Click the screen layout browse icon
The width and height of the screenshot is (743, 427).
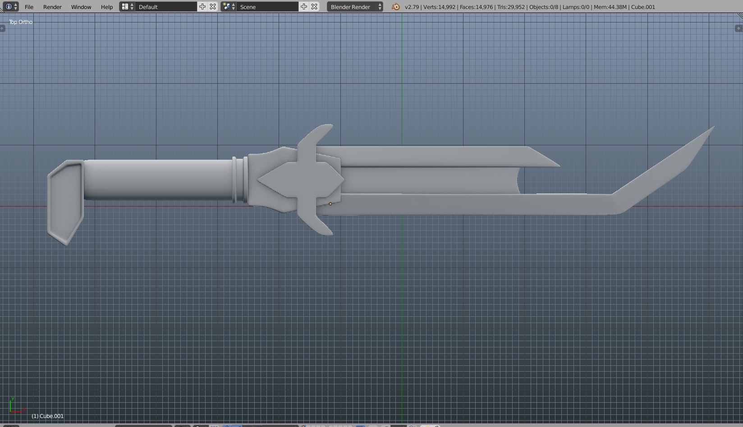(x=128, y=7)
